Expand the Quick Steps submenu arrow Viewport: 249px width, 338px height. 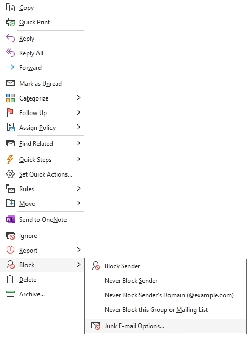point(78,159)
